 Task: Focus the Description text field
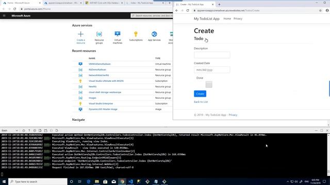point(212,55)
